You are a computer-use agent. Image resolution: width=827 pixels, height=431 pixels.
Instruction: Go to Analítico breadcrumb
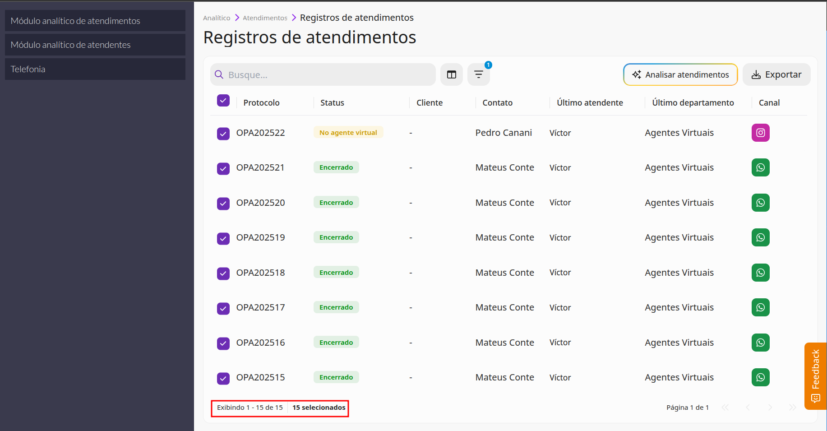[217, 18]
